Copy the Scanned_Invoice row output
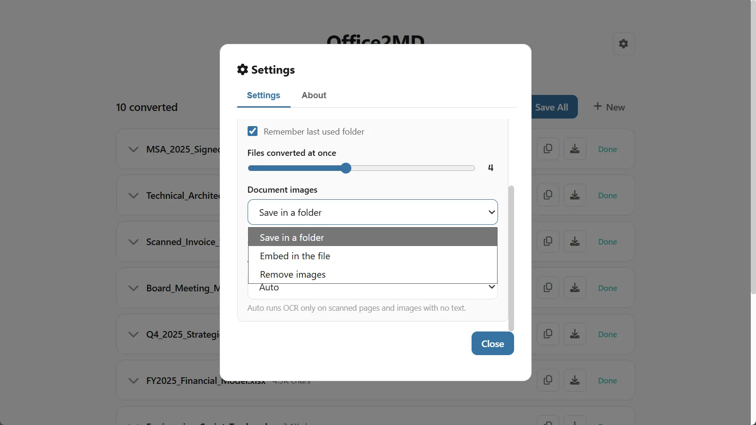 548,242
